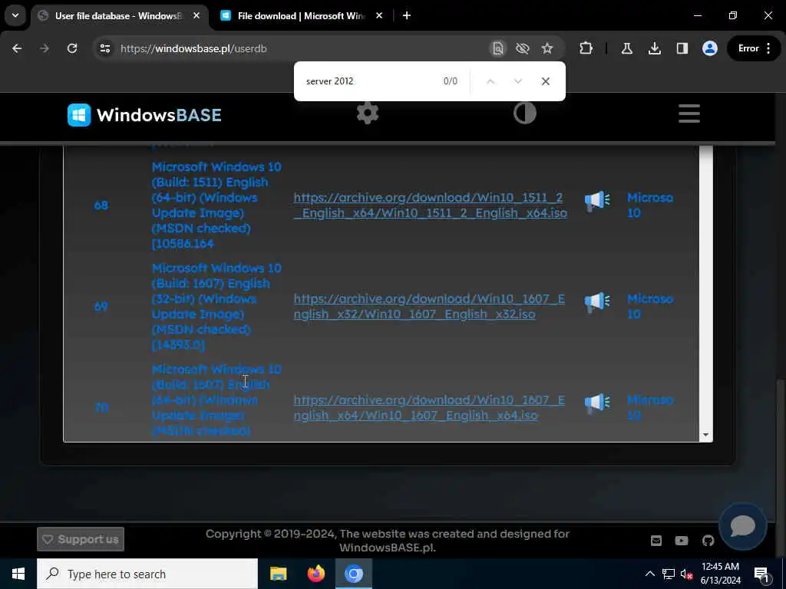Open File Explorer from the taskbar

point(278,574)
